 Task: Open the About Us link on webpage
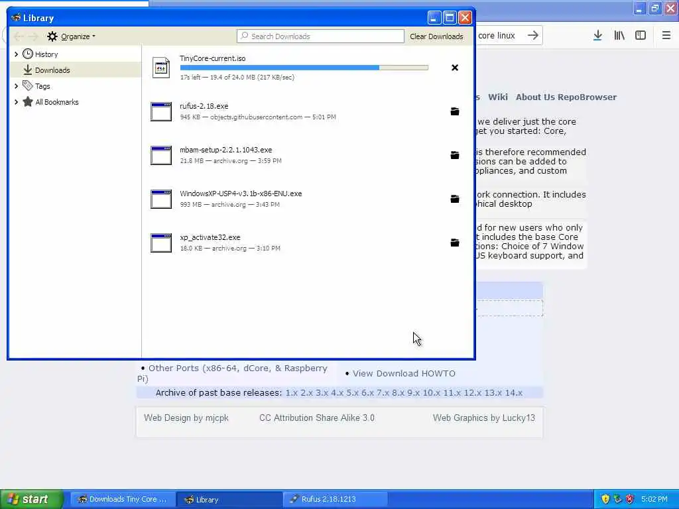535,97
